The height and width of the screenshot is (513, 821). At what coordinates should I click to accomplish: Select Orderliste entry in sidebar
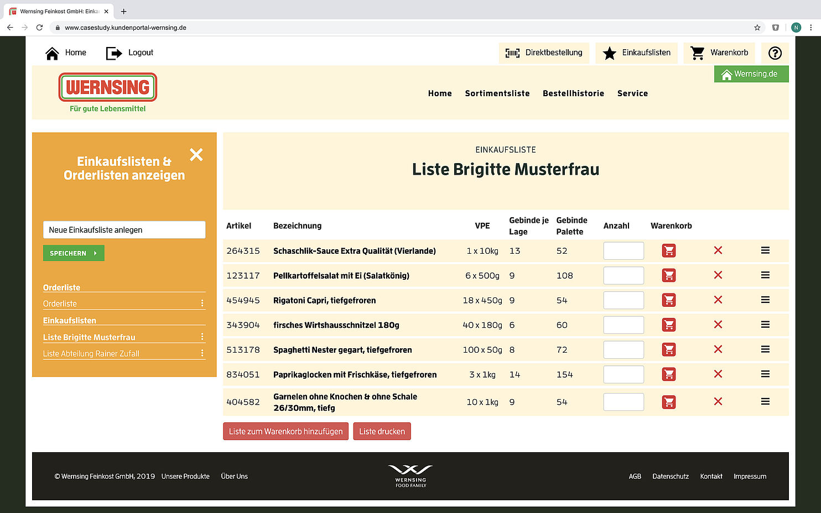[60, 303]
